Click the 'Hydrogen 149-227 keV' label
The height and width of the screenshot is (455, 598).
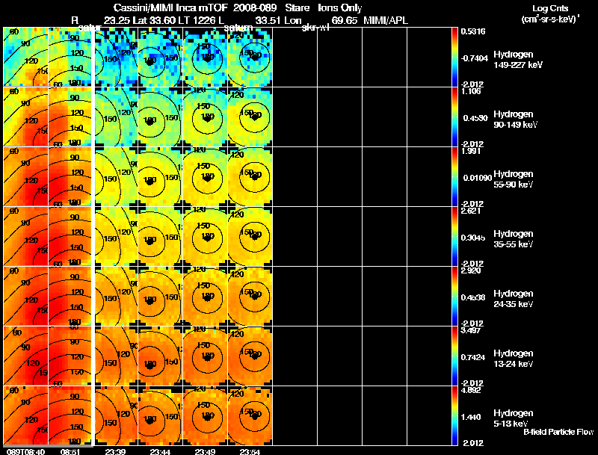(518, 60)
